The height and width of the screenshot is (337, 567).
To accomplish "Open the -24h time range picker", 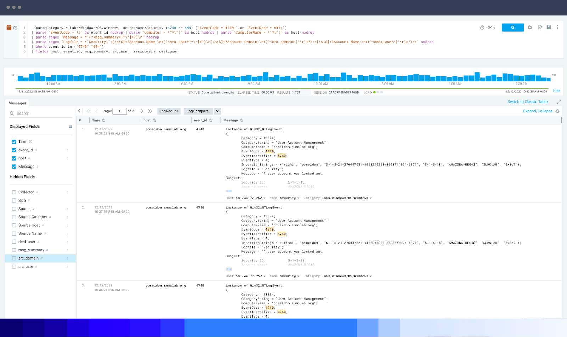I will [487, 28].
